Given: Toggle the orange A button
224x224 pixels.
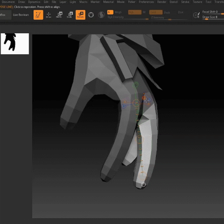Looking at the screenshot, I should 110,12.
